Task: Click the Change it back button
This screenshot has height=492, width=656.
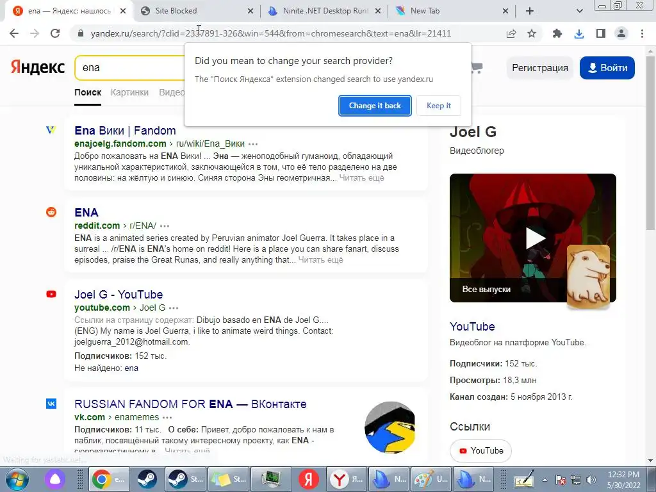Action: [x=374, y=106]
